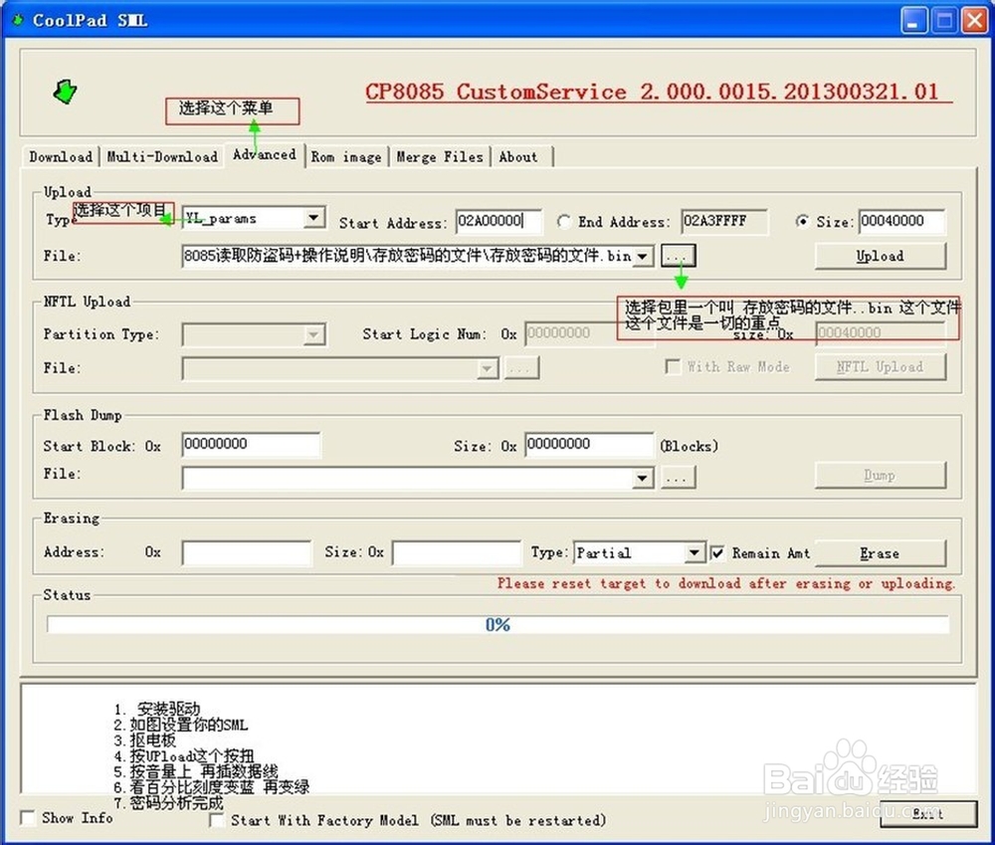Select the End Address radio button
This screenshot has width=995, height=845.
564,221
